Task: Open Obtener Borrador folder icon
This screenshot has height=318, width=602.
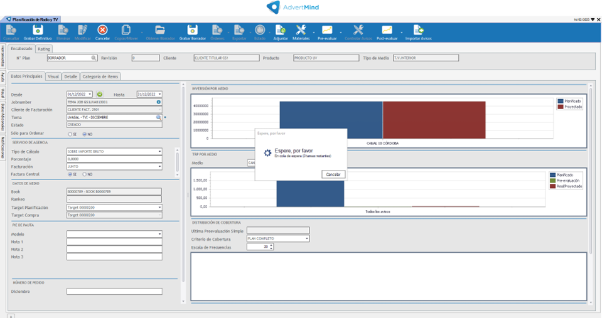Action: pyautogui.click(x=160, y=30)
